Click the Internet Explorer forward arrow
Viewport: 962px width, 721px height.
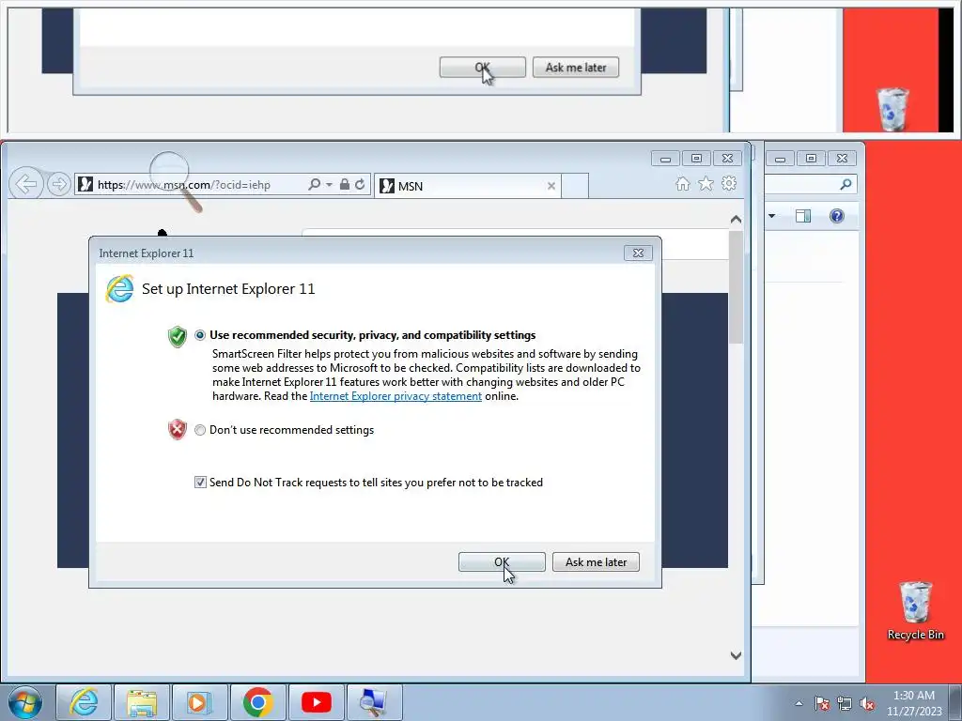point(59,184)
